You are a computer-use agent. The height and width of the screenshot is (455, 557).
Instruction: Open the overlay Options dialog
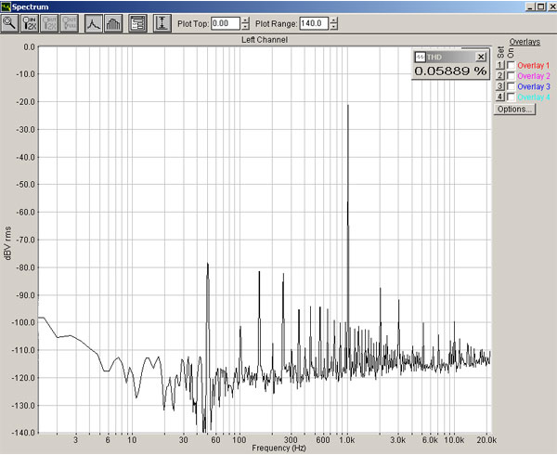coord(515,110)
